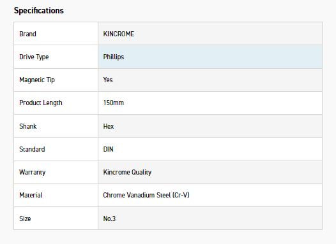Select the Standard label cell
The image size is (336, 244).
[x=56, y=149]
